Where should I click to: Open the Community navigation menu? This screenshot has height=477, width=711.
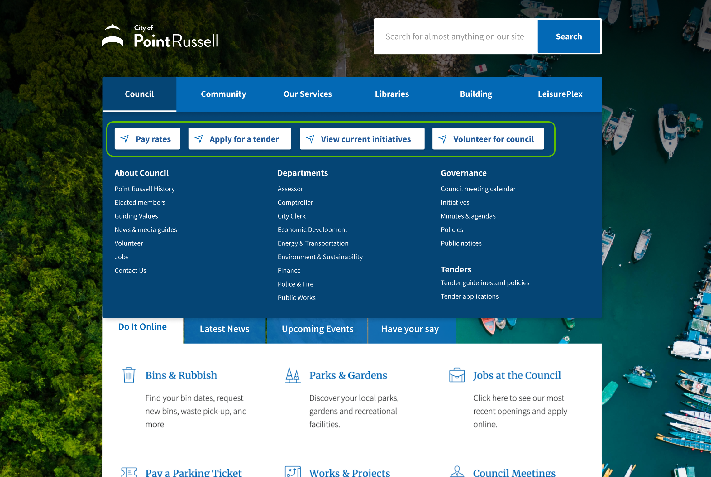point(223,94)
